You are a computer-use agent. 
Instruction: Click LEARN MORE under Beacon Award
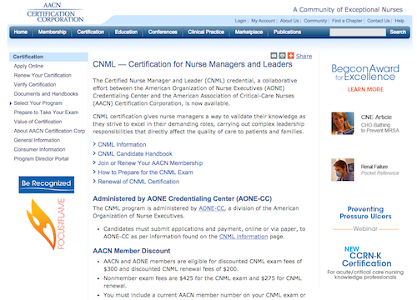pos(365,89)
